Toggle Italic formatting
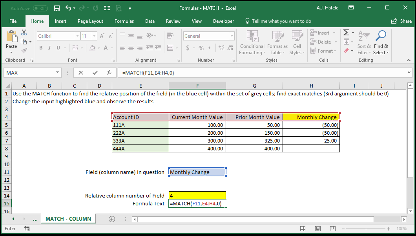 (49, 48)
